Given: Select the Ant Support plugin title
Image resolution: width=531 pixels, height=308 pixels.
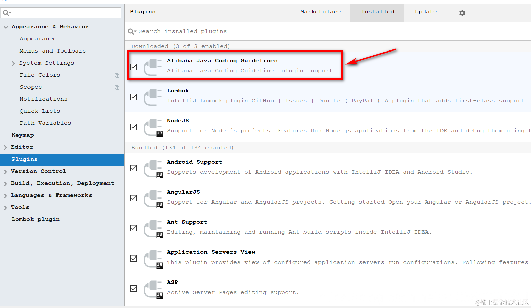Looking at the screenshot, I should 187,222.
